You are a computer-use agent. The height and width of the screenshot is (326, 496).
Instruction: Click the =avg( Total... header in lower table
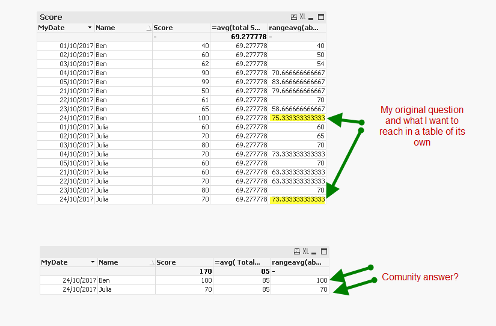pyautogui.click(x=242, y=262)
